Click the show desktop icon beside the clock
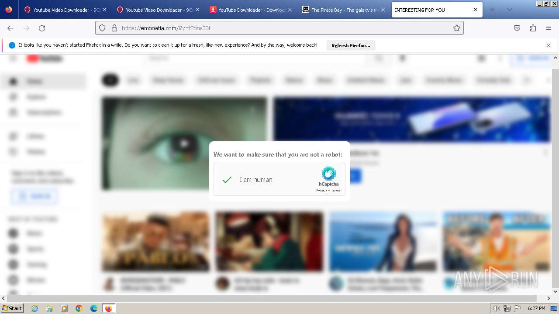 coord(554,308)
